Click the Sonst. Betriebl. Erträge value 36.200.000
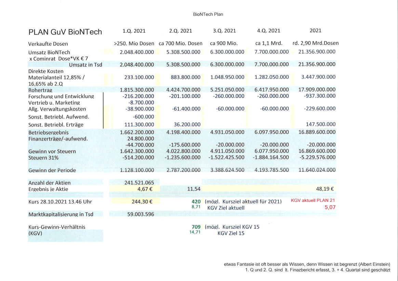 pos(187,124)
